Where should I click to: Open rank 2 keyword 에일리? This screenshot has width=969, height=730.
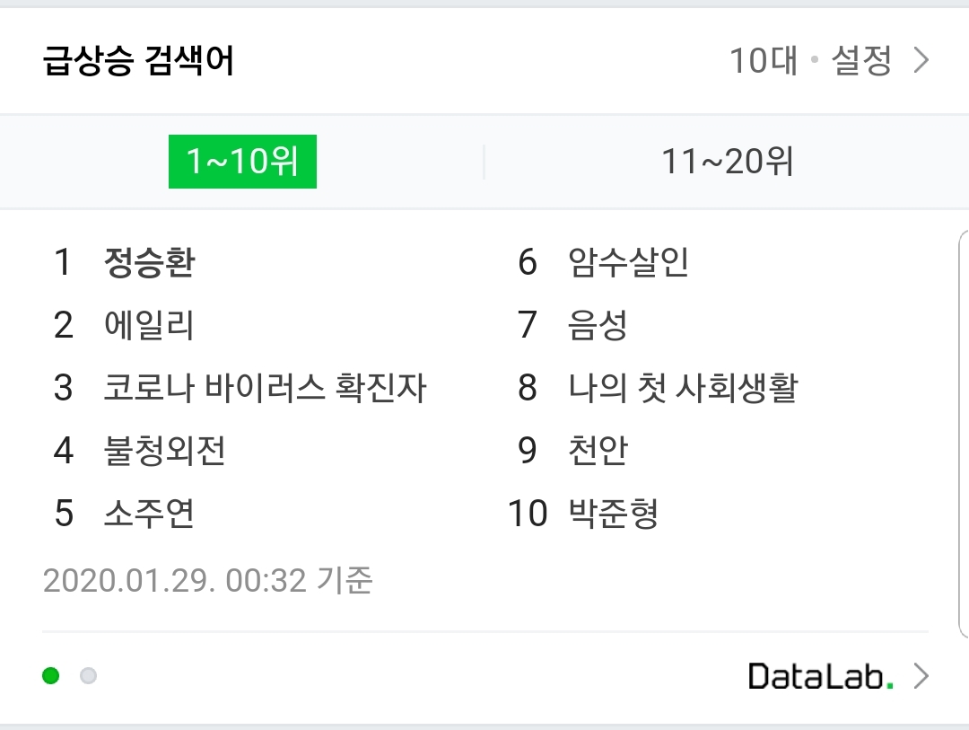(149, 325)
